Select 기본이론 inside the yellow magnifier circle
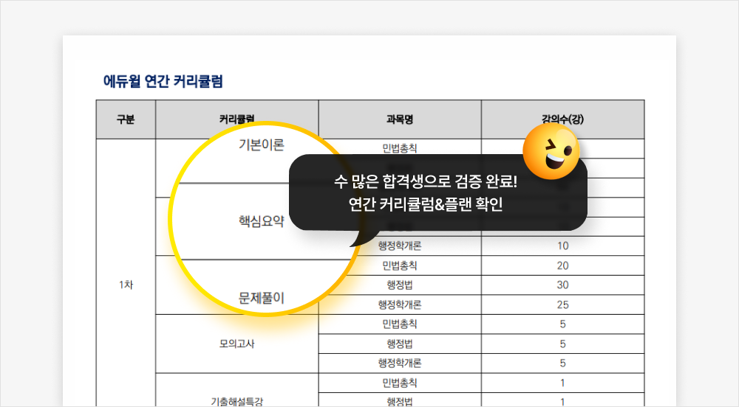 tap(261, 145)
